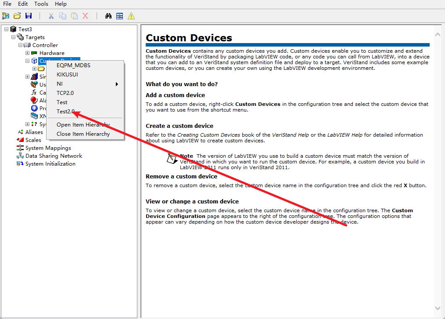Click the Open folder toolbar icon
The width and height of the screenshot is (445, 319).
click(17, 16)
